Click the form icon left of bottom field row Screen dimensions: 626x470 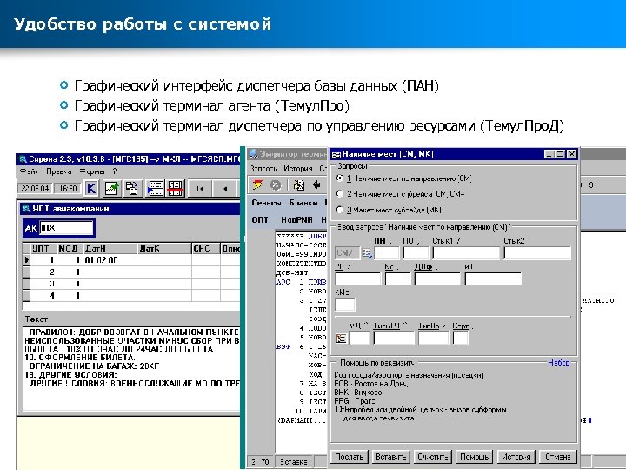point(341,338)
